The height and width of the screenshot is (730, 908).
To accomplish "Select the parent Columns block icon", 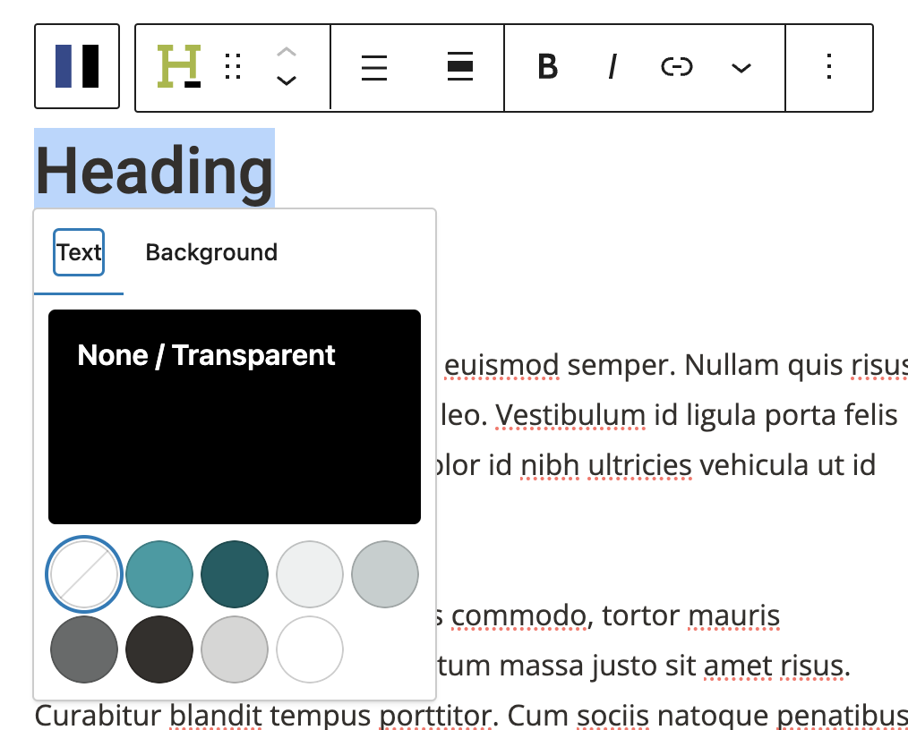I will [77, 67].
